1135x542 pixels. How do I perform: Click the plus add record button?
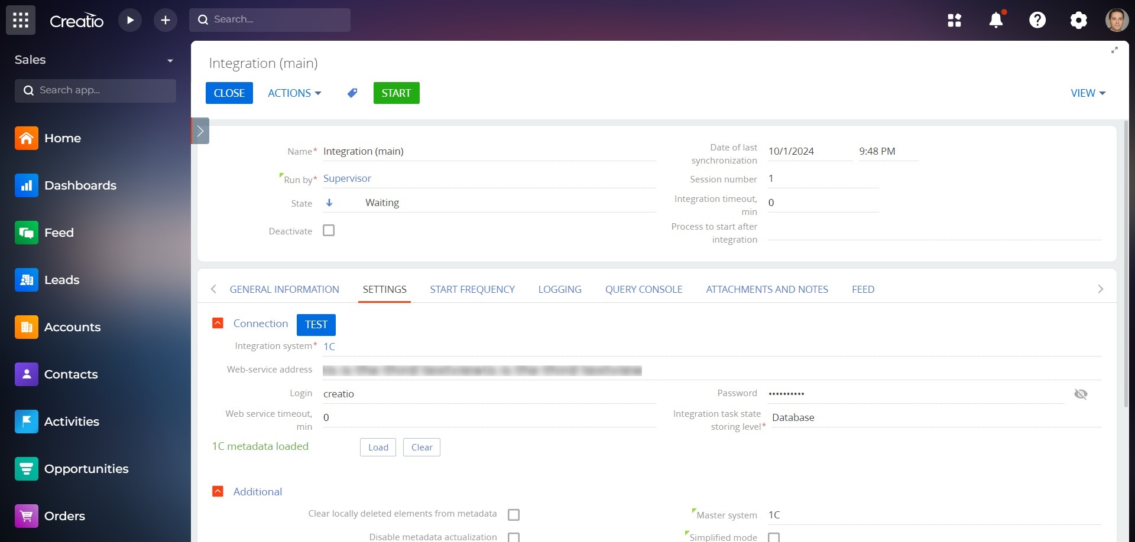click(166, 20)
